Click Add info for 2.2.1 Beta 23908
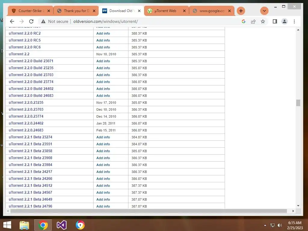 pyautogui.click(x=103, y=158)
